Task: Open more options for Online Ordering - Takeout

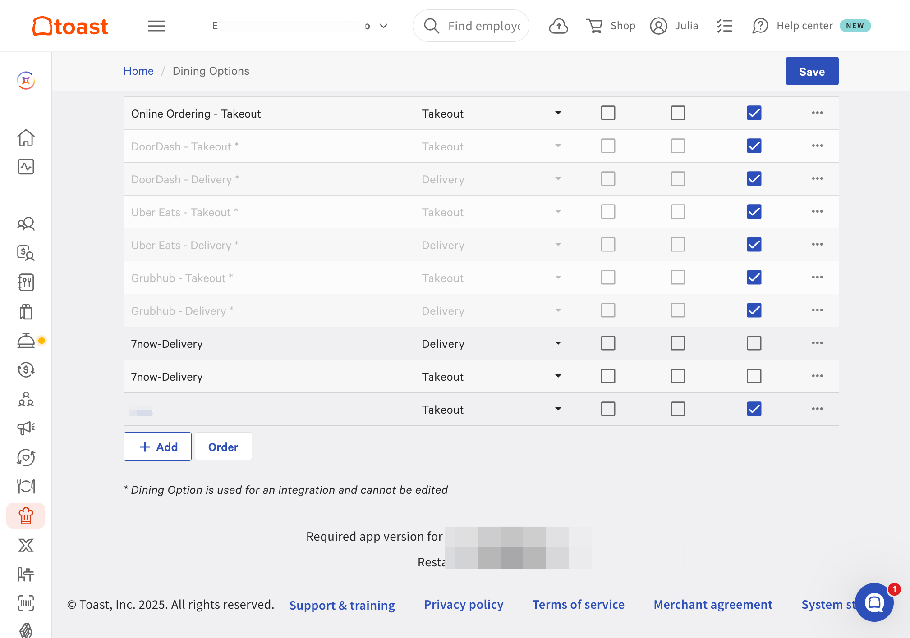Action: pyautogui.click(x=817, y=113)
